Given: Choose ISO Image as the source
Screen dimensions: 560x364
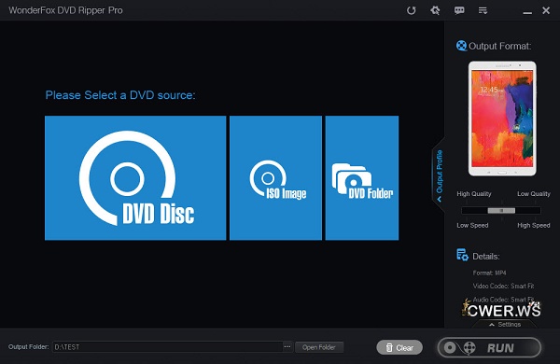Looking at the screenshot, I should tap(275, 178).
